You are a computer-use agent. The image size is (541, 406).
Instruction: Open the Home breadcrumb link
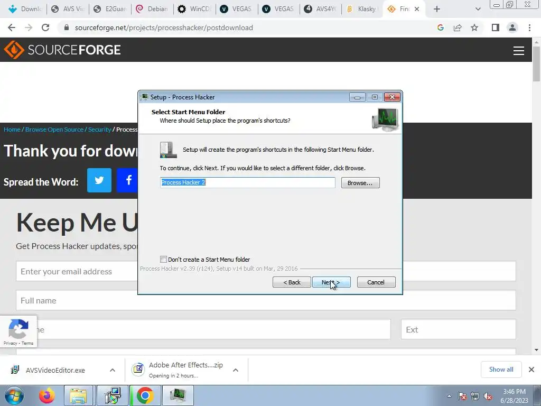12,130
